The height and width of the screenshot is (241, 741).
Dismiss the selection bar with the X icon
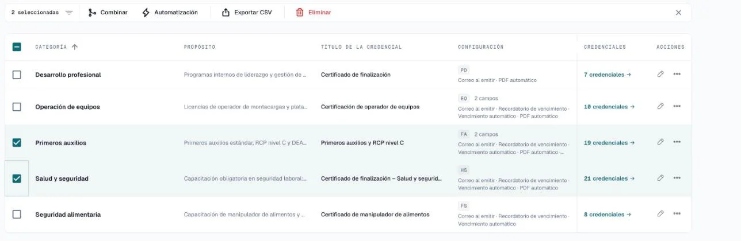[x=678, y=13]
